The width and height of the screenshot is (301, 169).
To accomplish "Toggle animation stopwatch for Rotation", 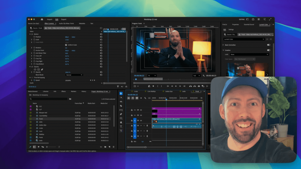I will click(34, 48).
